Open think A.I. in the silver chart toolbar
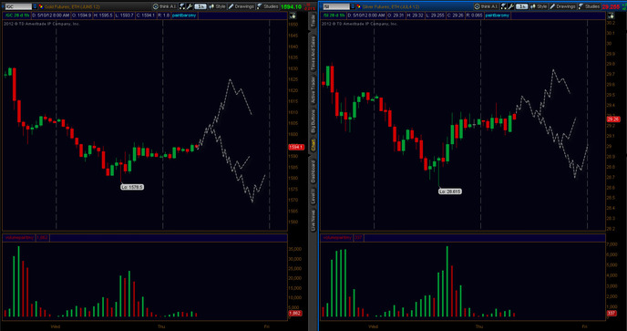 (486, 6)
